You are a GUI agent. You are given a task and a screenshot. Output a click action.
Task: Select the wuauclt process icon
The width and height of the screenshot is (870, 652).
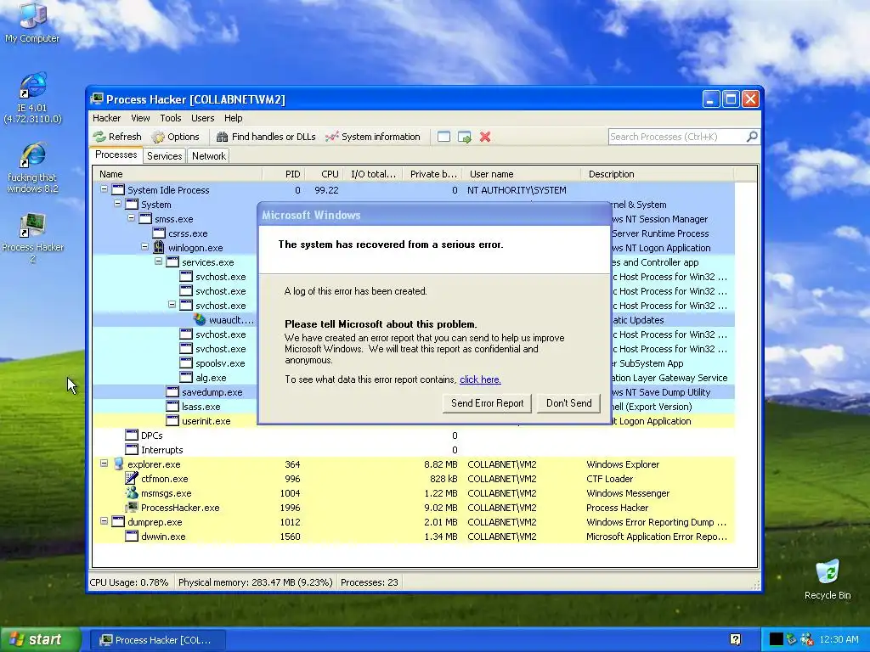click(x=200, y=320)
